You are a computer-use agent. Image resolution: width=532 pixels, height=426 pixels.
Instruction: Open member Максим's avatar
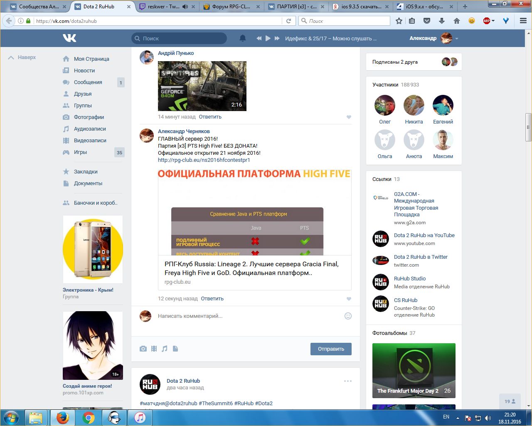click(443, 140)
